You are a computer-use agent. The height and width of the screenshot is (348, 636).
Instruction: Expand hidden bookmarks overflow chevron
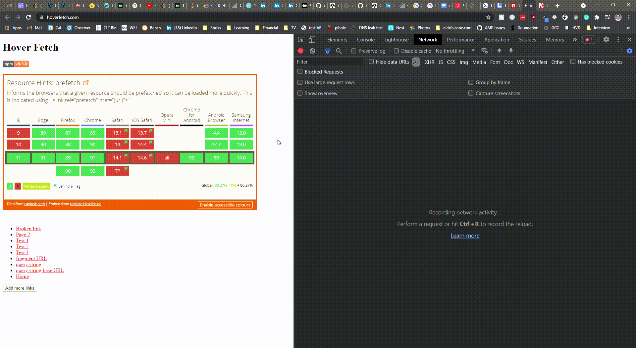pyautogui.click(x=628, y=28)
